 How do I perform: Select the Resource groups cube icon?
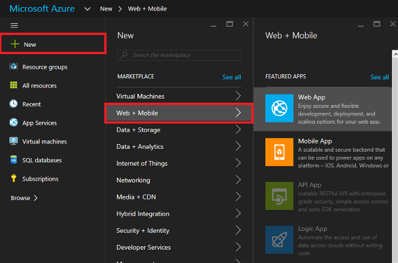13,66
